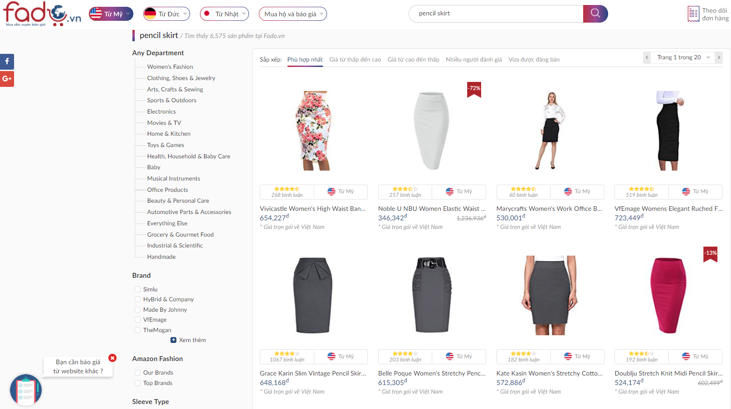The height and width of the screenshot is (409, 731).
Task: Click US flag on Noble U skirt card
Action: point(450,191)
